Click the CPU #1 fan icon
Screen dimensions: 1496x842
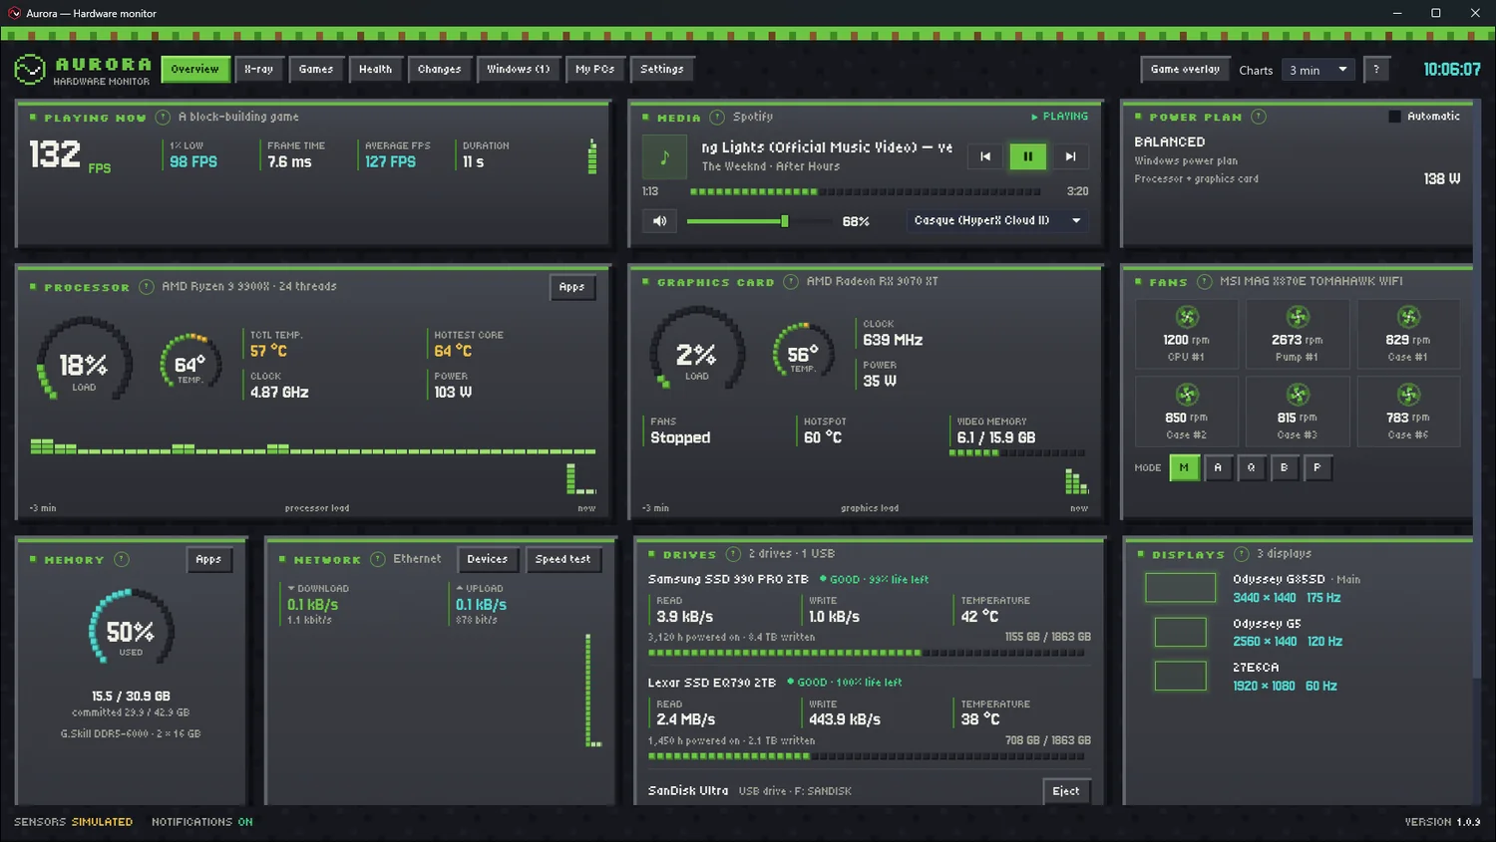(x=1187, y=318)
